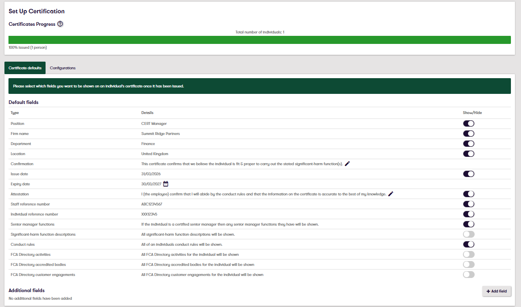The height and width of the screenshot is (307, 521).
Task: Toggle off the Department field
Action: (x=469, y=143)
